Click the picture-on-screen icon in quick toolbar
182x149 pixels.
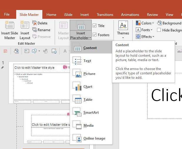pyautogui.click(x=54, y=51)
